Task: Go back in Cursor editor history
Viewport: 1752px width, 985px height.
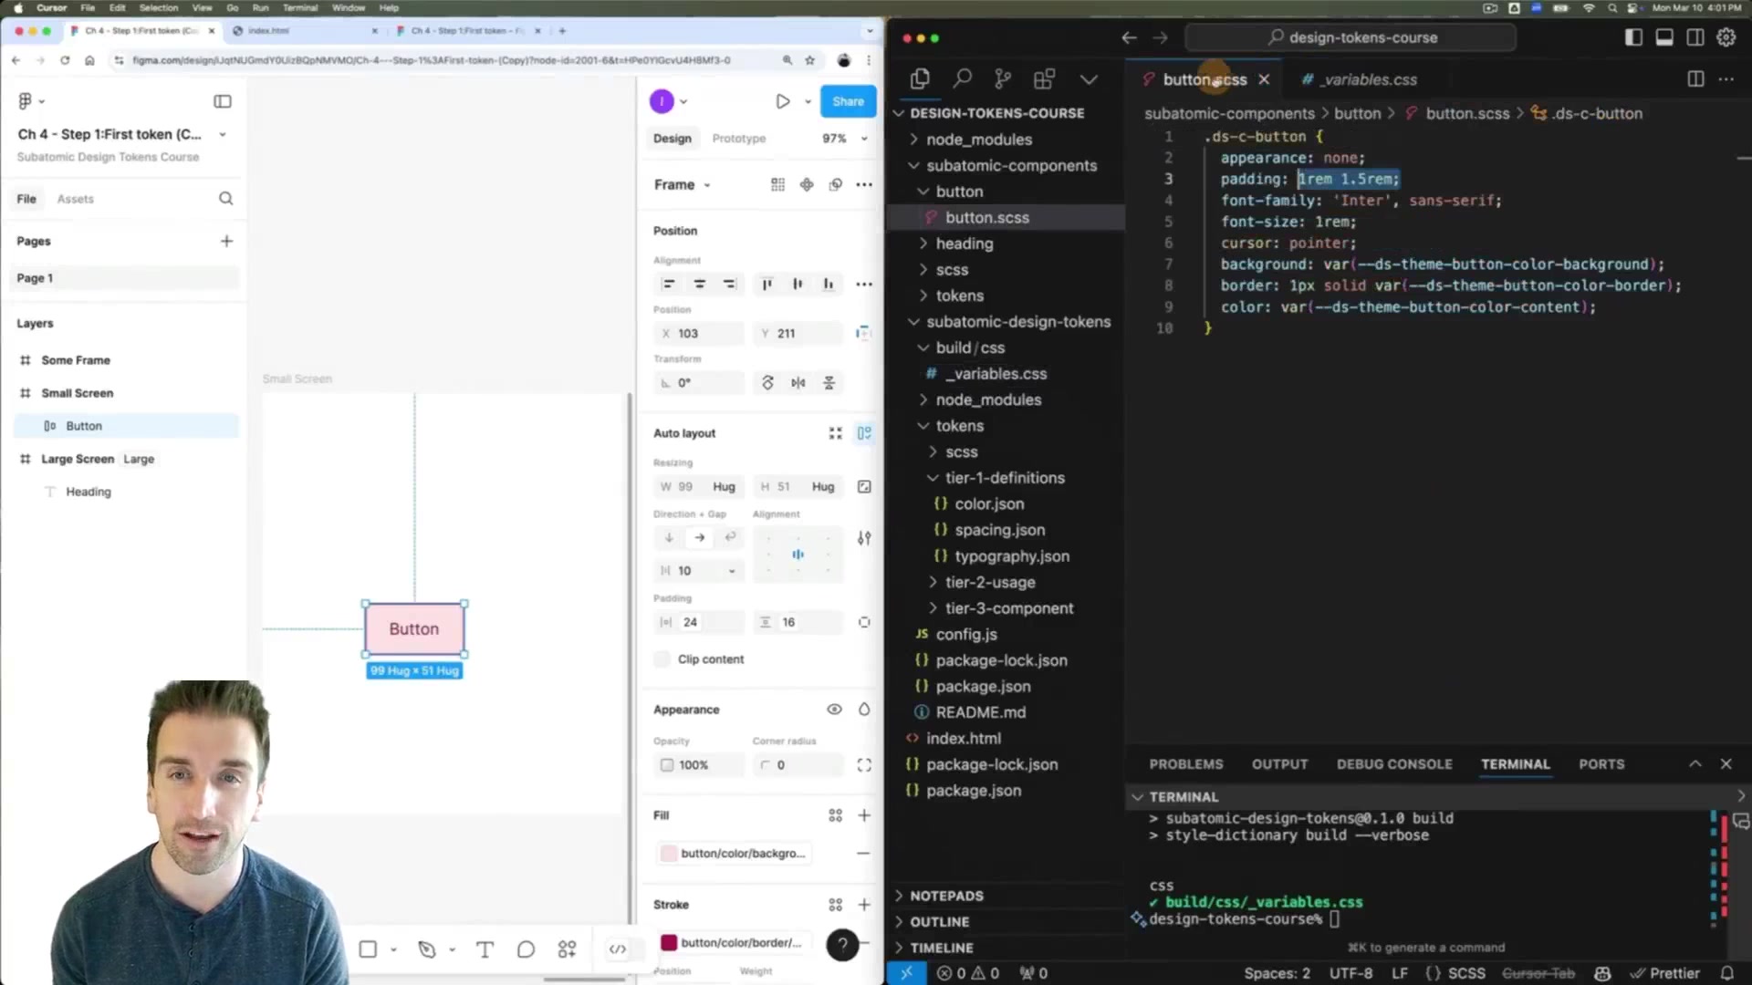Action: click(x=1129, y=37)
